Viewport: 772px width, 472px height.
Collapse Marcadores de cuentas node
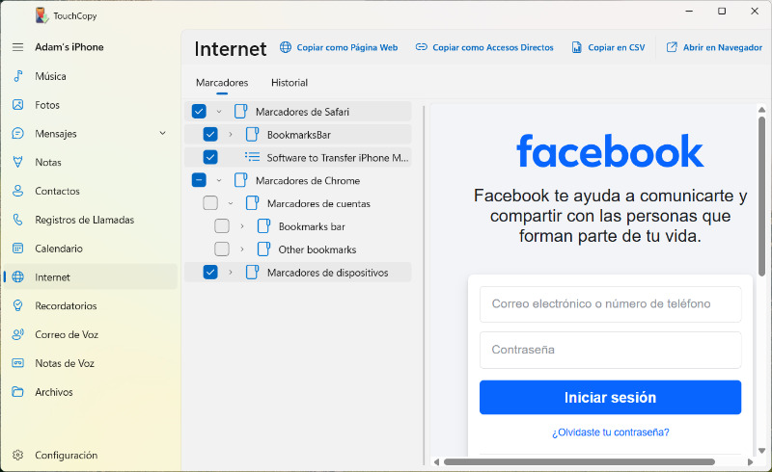click(x=231, y=203)
